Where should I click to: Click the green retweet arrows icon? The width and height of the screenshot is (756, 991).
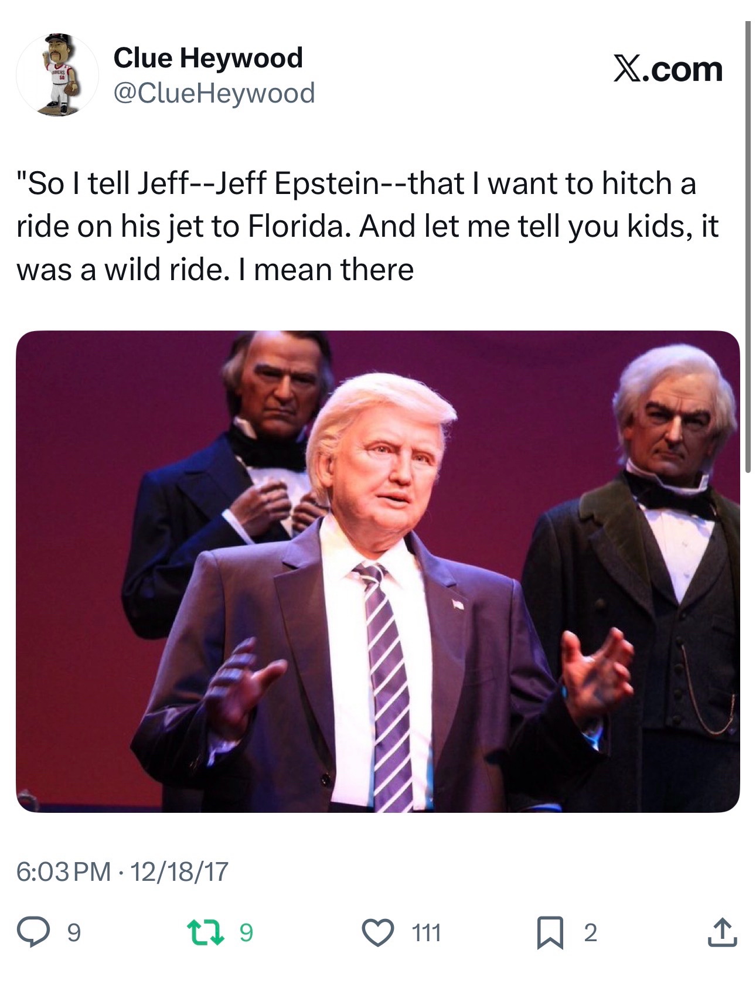pos(205,932)
